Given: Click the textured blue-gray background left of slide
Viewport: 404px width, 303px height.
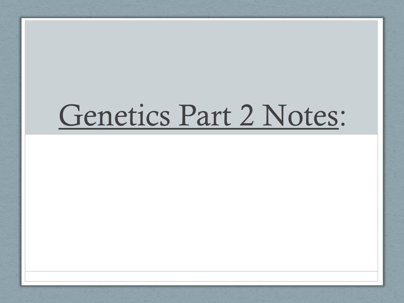Looking at the screenshot, I should point(10,151).
